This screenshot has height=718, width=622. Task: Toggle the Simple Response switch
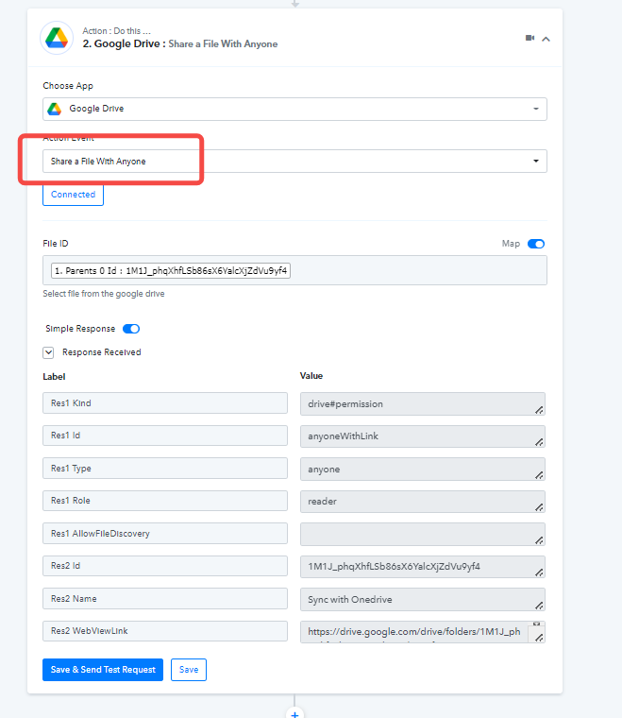click(131, 329)
